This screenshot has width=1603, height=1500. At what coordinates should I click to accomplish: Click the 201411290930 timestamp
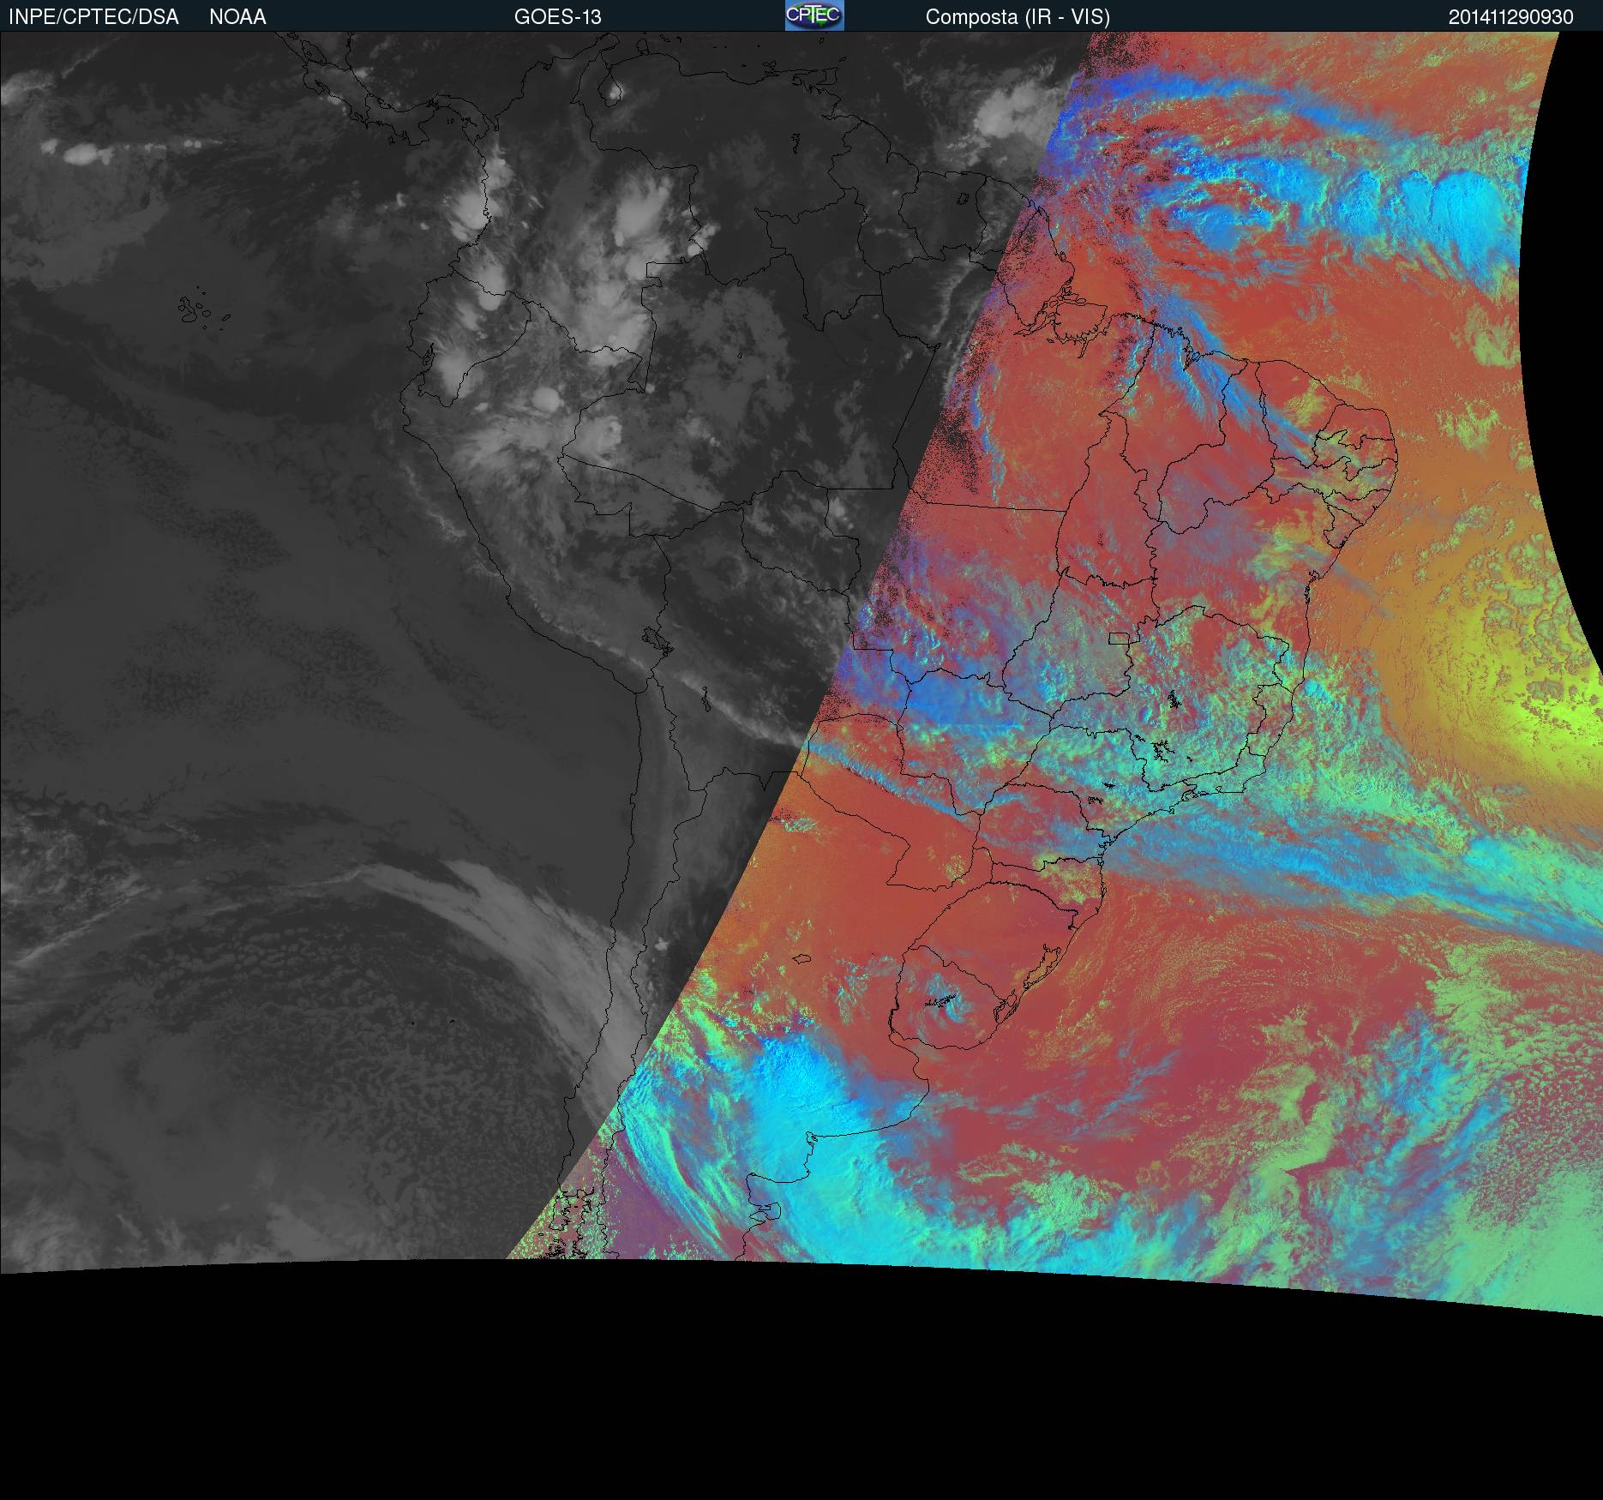(x=1511, y=17)
